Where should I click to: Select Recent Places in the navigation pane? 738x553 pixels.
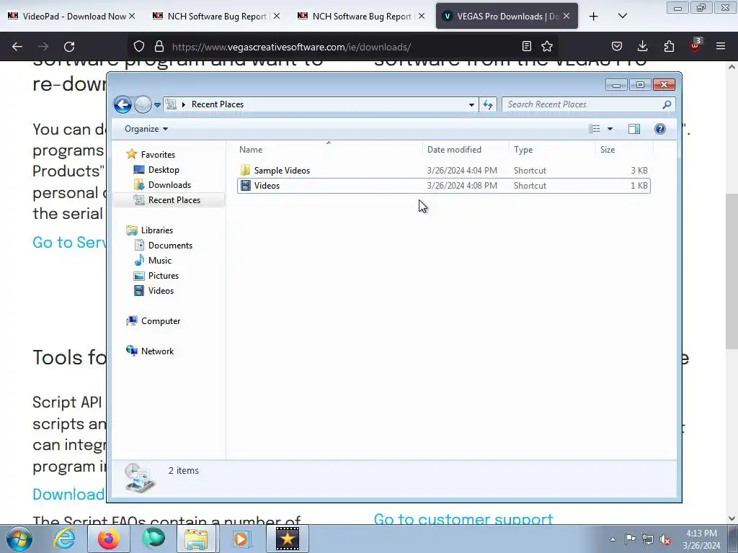click(174, 200)
